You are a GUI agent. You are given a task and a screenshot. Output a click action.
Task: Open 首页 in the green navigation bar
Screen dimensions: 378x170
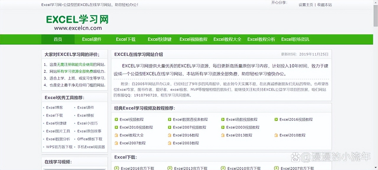(x=58, y=39)
